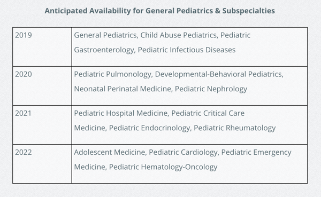
Task: Select the 2022 year cell
Action: point(42,164)
